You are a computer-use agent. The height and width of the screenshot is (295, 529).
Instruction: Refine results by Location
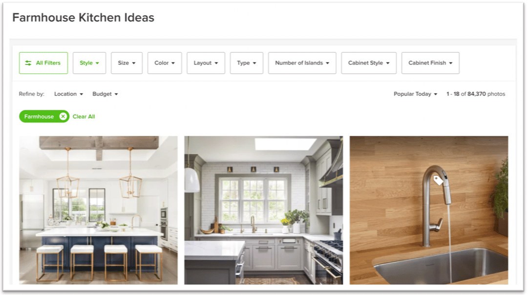(x=68, y=94)
